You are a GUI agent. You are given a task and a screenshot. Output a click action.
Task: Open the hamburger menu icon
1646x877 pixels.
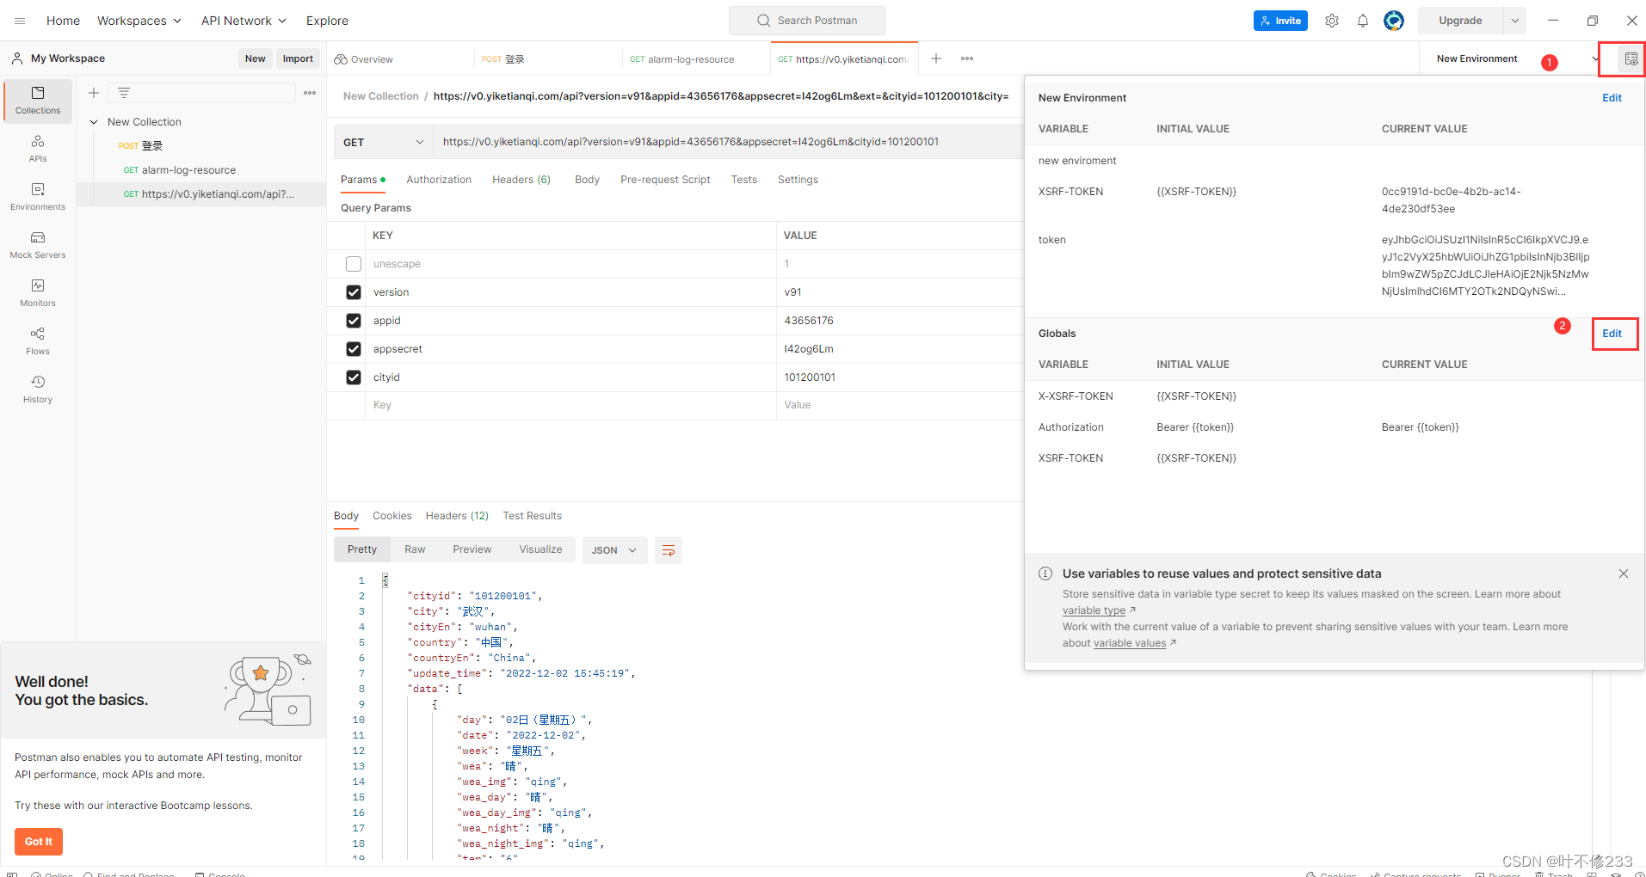point(20,21)
